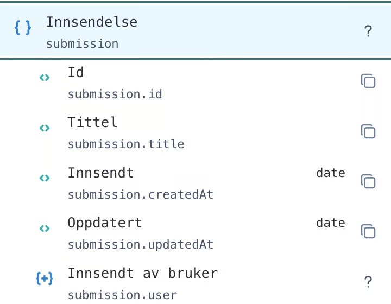Copy the submission.createdAt variable
The image size is (391, 304).
[368, 181]
